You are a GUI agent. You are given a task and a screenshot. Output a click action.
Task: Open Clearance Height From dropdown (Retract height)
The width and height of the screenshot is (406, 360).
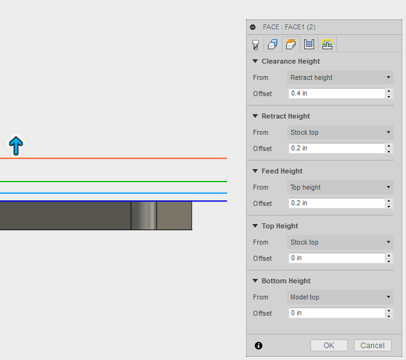tap(340, 77)
